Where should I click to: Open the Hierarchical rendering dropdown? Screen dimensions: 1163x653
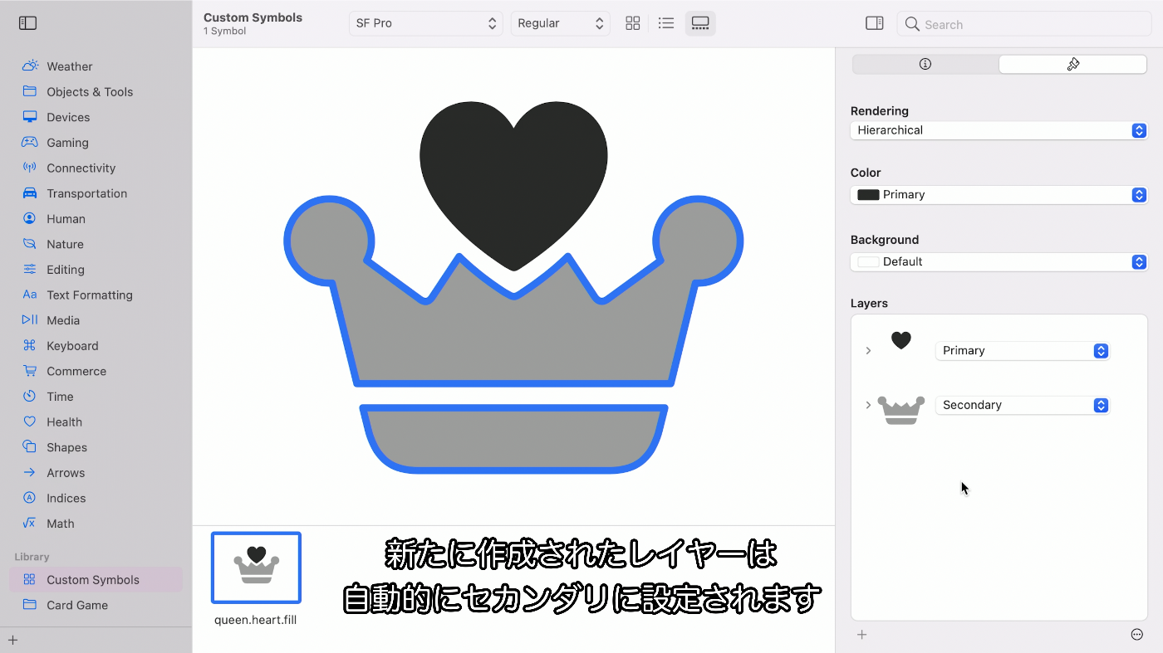pyautogui.click(x=999, y=130)
